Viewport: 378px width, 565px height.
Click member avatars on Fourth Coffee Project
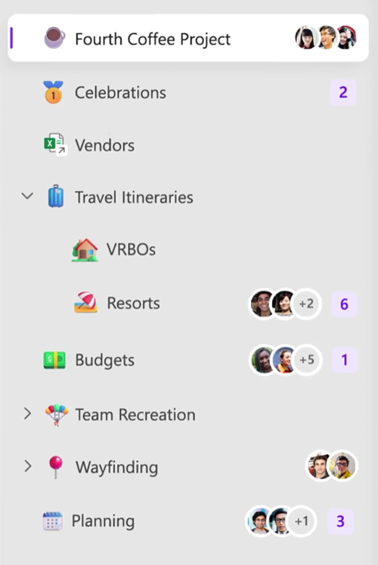(x=325, y=37)
